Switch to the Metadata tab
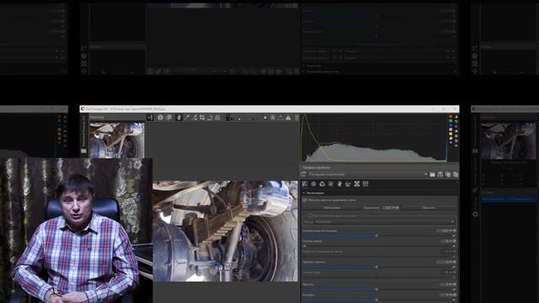 [366, 184]
